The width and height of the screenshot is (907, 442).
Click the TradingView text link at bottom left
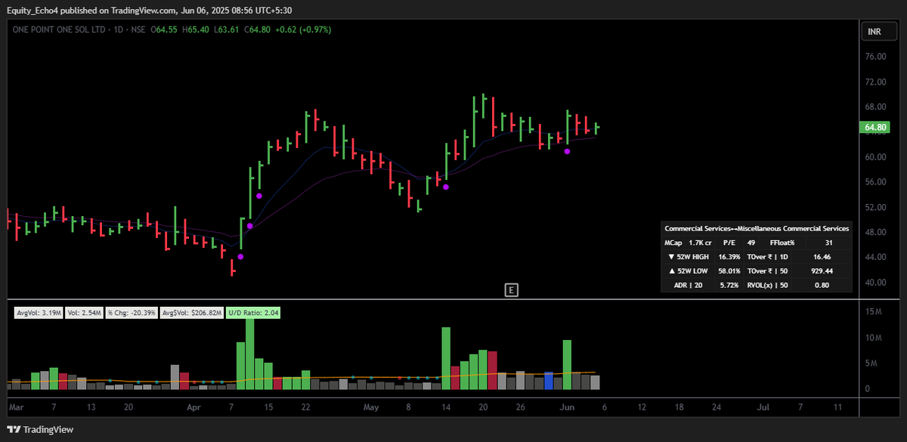(x=47, y=429)
